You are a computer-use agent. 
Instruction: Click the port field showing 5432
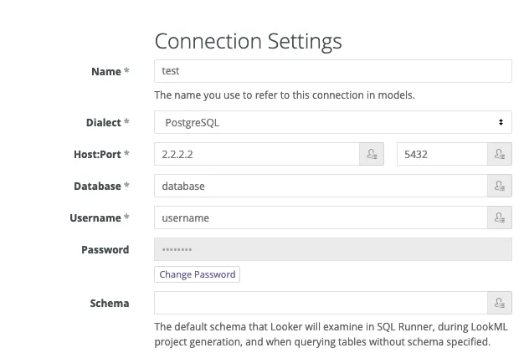(x=442, y=154)
